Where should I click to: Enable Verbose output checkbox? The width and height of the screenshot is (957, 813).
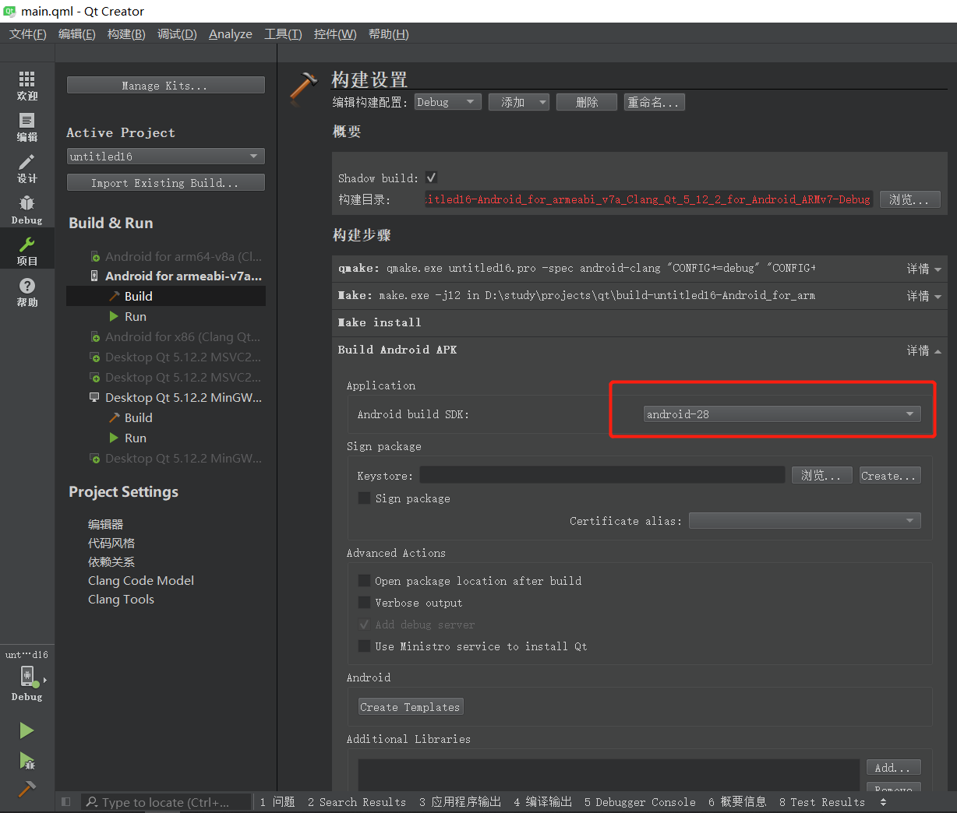click(364, 602)
